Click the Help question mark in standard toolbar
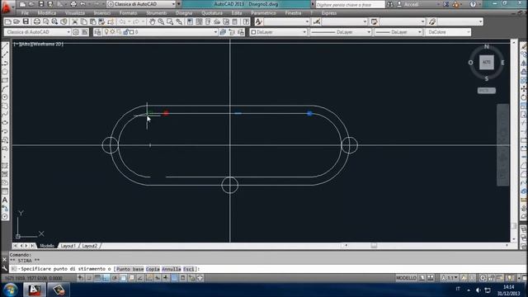This screenshot has width=528, height=297. [x=246, y=22]
